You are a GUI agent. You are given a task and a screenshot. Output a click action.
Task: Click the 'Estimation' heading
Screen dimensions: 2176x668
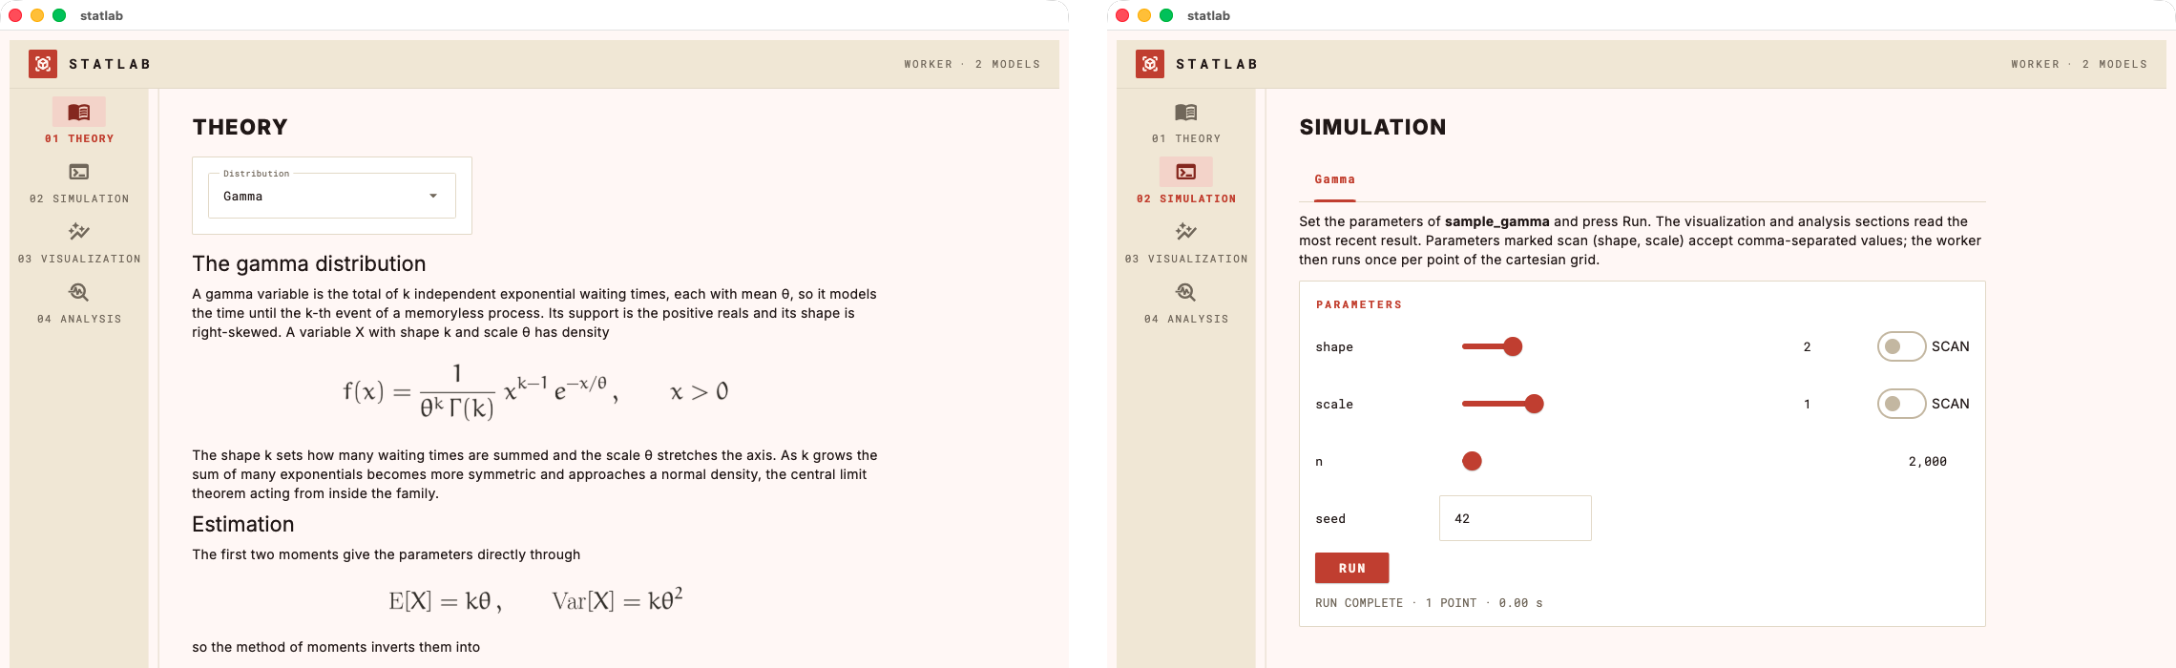click(x=243, y=524)
